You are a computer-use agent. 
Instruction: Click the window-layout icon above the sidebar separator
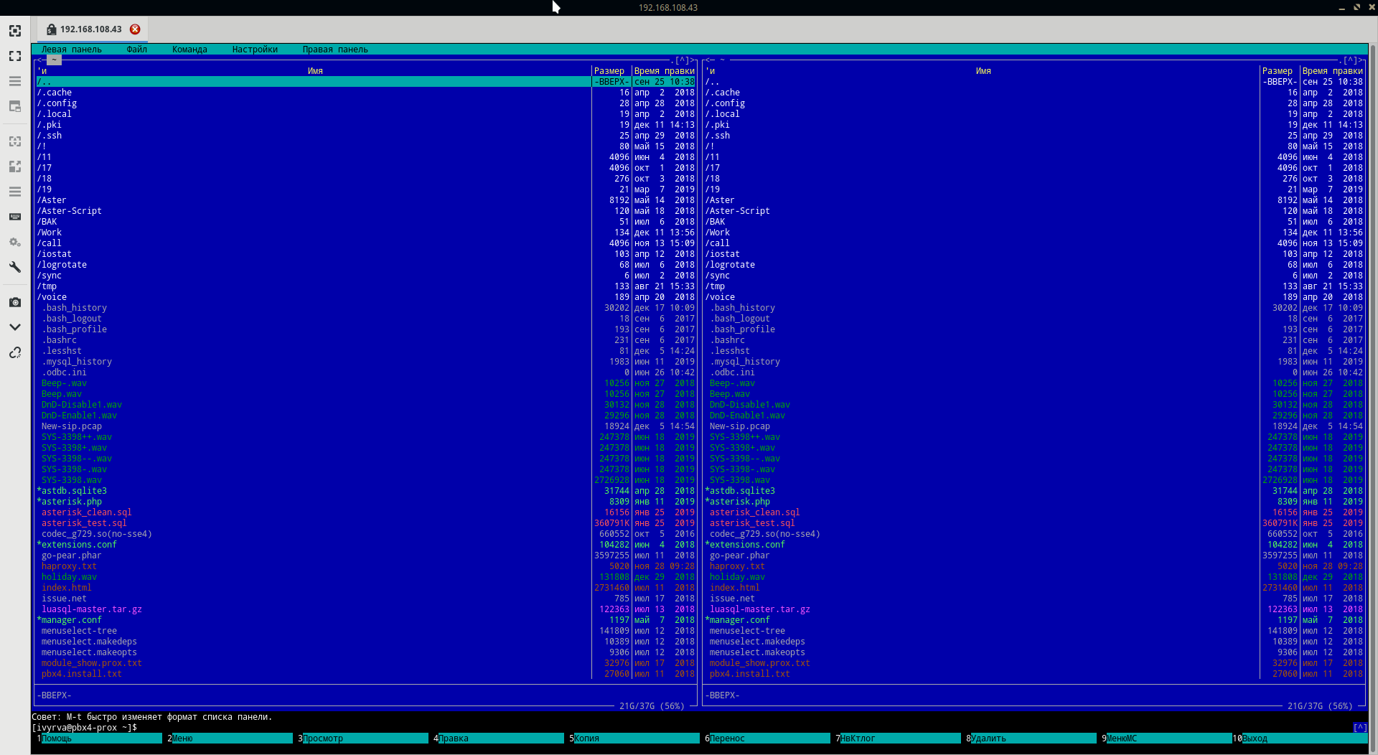pos(15,106)
